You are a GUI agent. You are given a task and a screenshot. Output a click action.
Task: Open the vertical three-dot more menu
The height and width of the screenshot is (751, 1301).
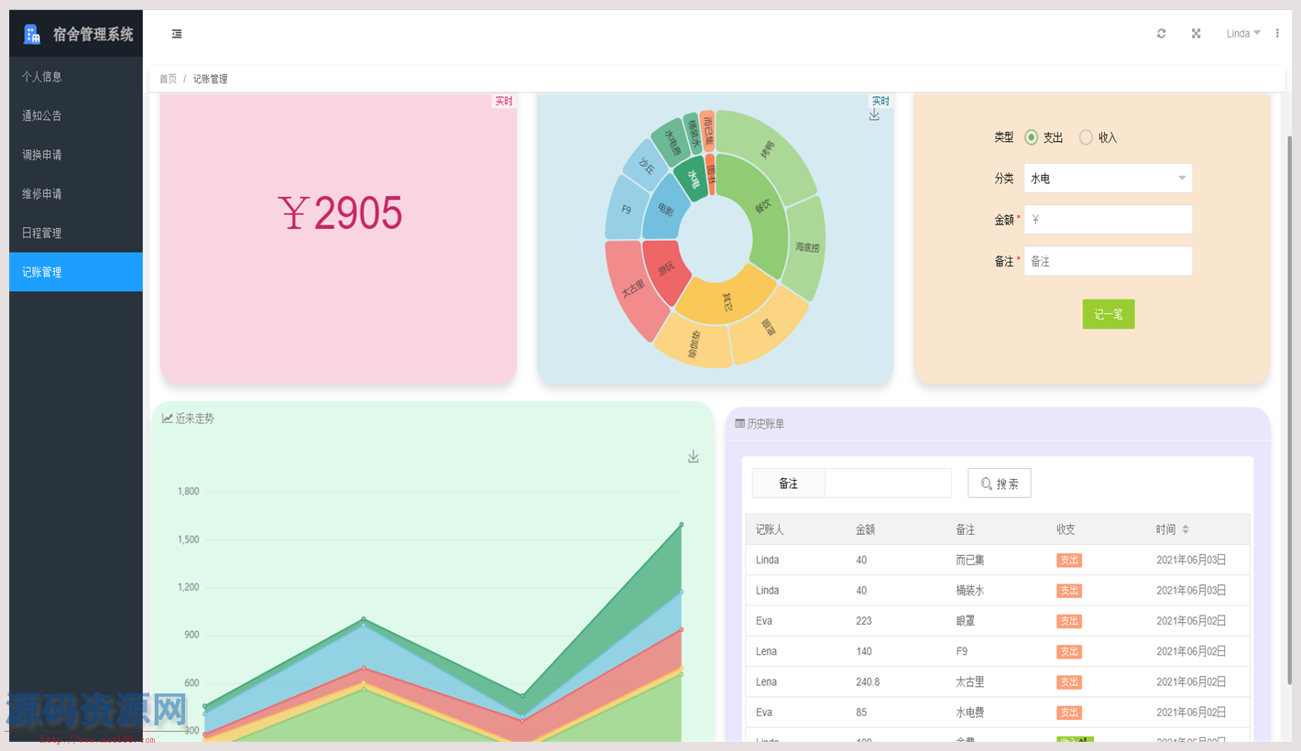tap(1277, 34)
